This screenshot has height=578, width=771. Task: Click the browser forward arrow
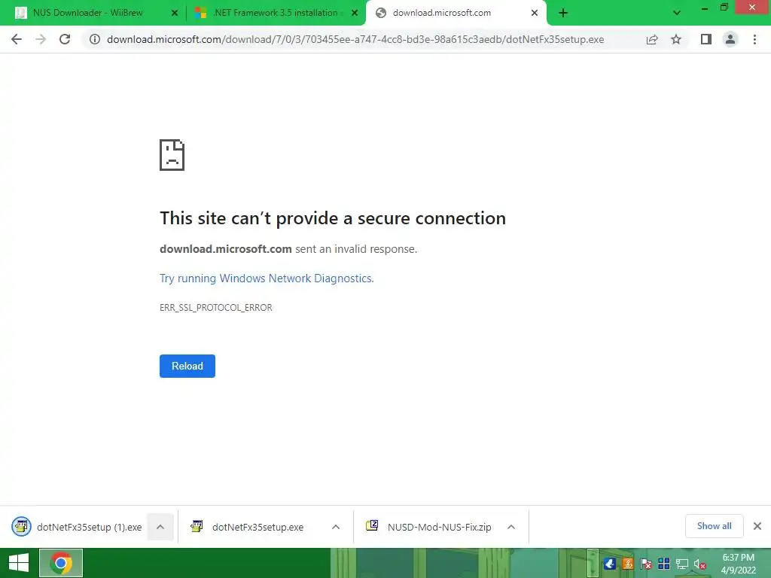tap(41, 39)
